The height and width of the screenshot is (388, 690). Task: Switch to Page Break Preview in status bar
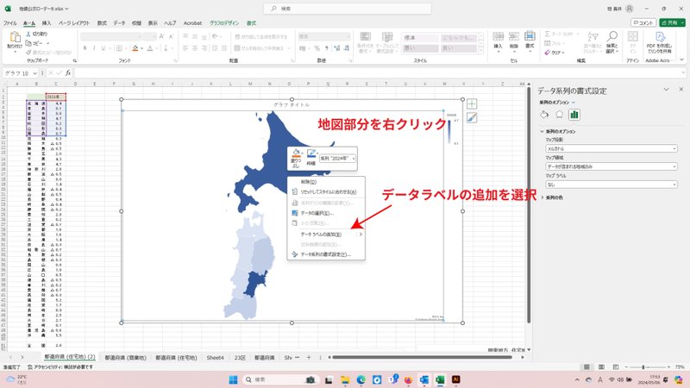point(616,367)
